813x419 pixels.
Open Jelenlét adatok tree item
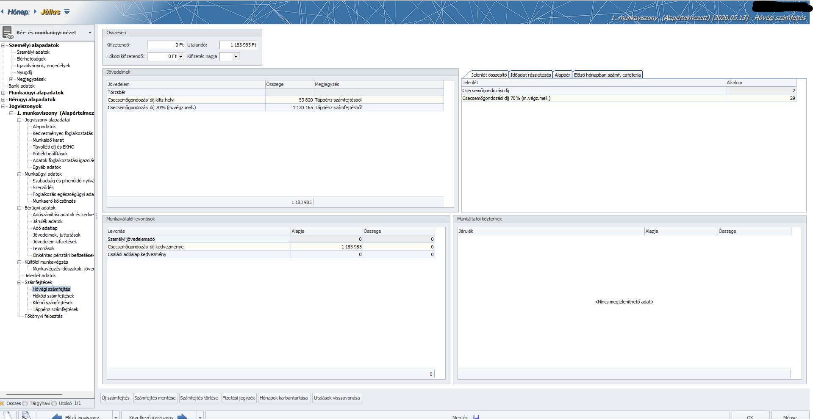click(x=40, y=276)
